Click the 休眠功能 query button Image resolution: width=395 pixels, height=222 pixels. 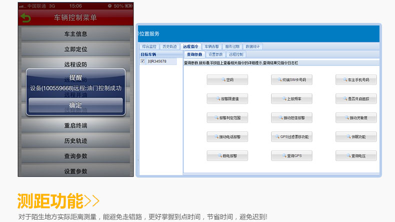click(x=355, y=137)
